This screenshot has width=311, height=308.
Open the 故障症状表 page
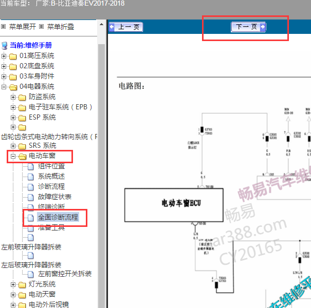54,197
